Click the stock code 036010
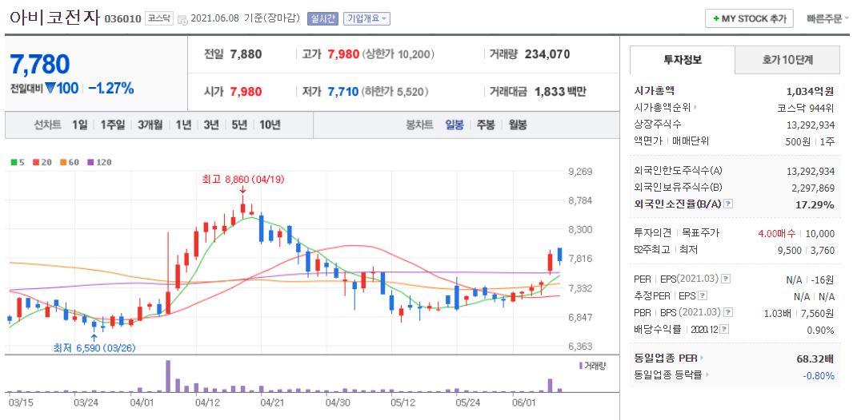This screenshot has height=420, width=865. [x=123, y=18]
